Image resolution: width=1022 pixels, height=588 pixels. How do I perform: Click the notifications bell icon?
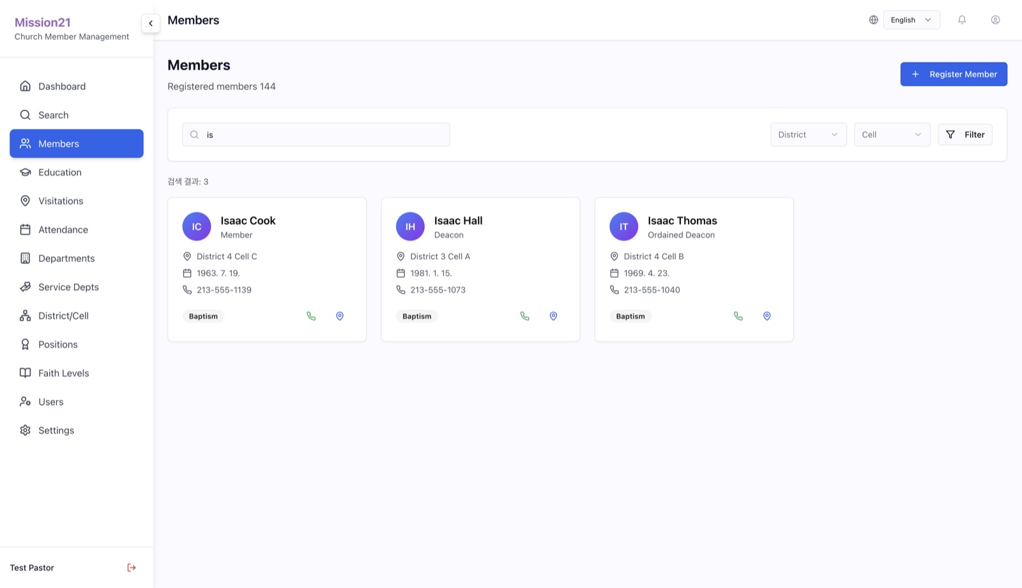tap(961, 20)
